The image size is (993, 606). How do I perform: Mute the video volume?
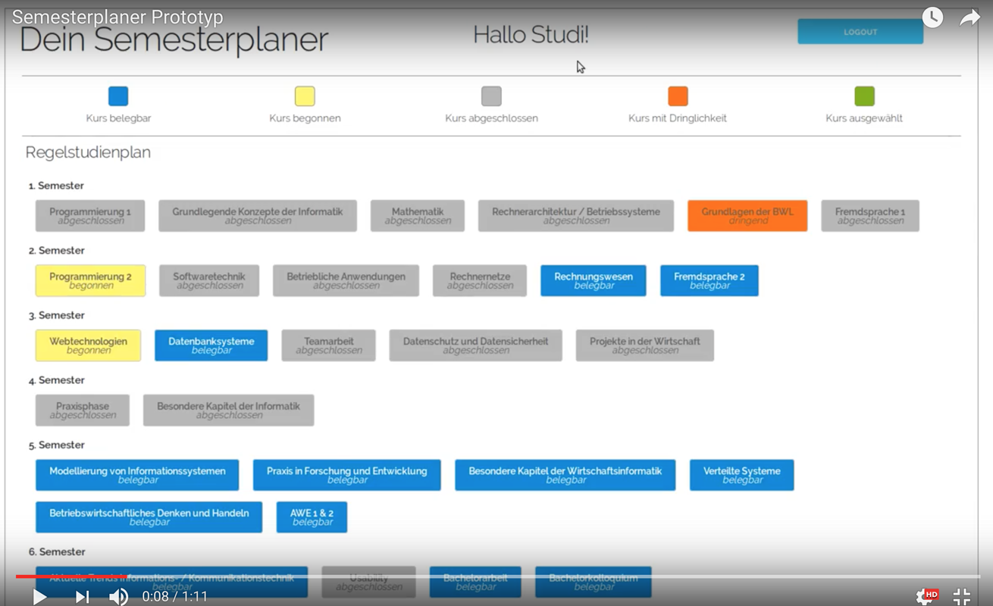118,597
